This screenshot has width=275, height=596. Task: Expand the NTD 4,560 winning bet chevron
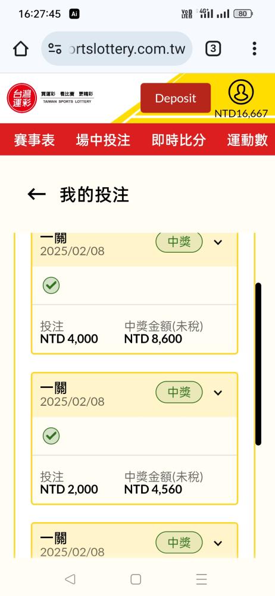click(218, 393)
